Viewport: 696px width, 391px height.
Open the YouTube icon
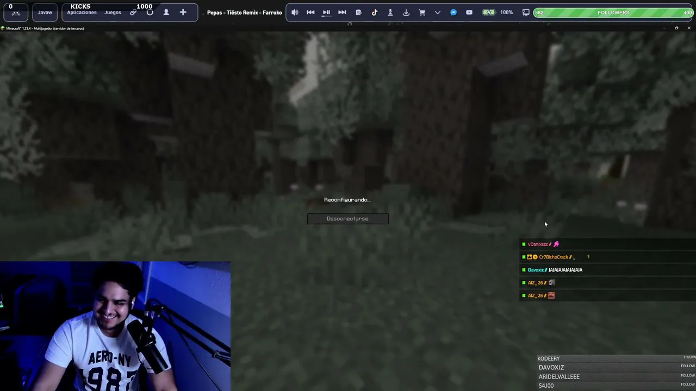click(469, 12)
